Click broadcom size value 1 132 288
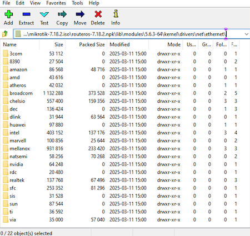Screen dimensions: 250x236 [53, 93]
